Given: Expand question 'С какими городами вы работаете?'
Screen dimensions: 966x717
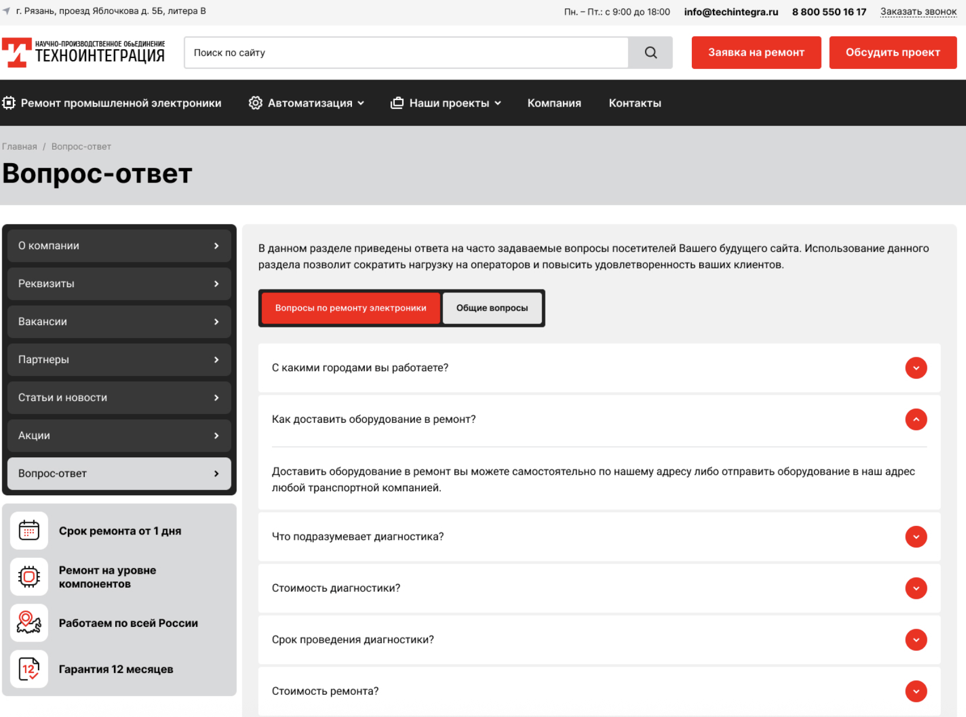Looking at the screenshot, I should (916, 368).
